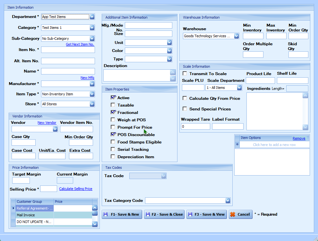Open the Department dropdown
Image resolution: width=318 pixels, height=241 pixels.
point(92,17)
